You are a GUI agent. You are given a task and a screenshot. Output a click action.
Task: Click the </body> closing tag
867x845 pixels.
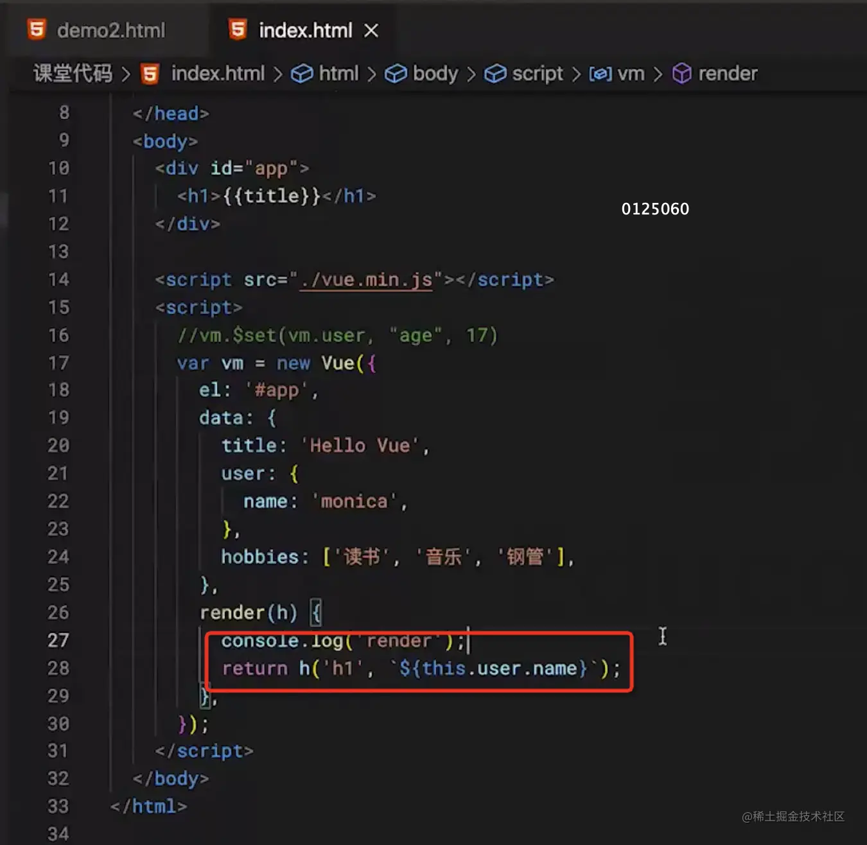point(171,779)
